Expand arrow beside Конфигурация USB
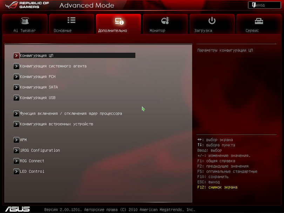 click(x=16, y=98)
